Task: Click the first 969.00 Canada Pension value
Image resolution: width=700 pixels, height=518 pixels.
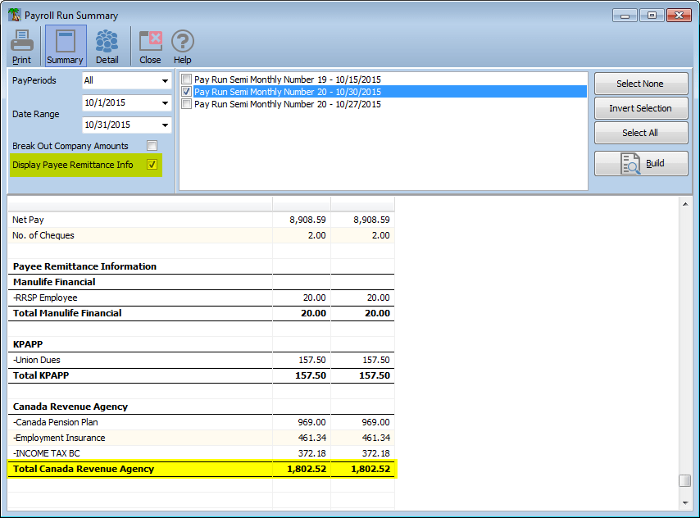Action: (312, 422)
